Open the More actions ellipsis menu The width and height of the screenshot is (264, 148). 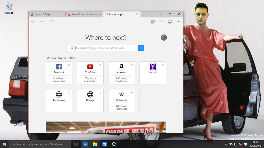coord(178,22)
